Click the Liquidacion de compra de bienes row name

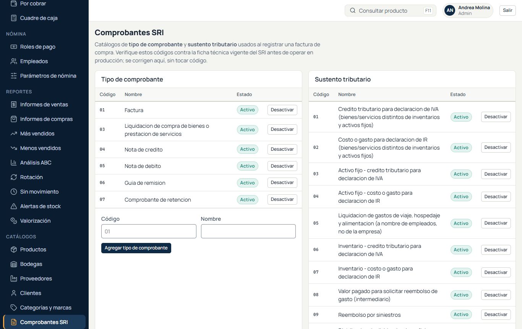tap(167, 130)
